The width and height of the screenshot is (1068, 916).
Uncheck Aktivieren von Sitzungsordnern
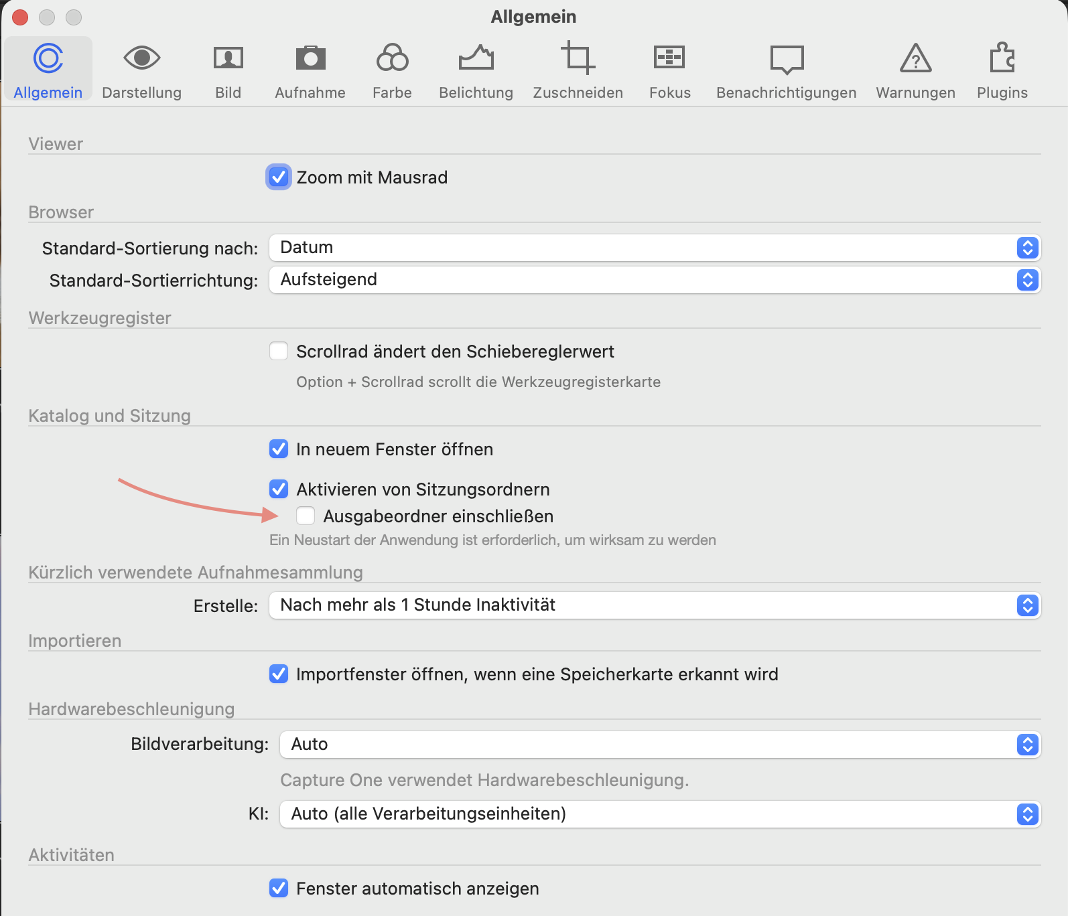point(279,489)
